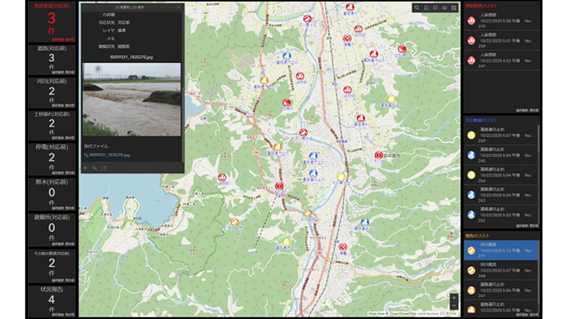Image resolution: width=567 pixels, height=319 pixels.
Task: Zoom out the map with minus button
Action: click(x=454, y=306)
